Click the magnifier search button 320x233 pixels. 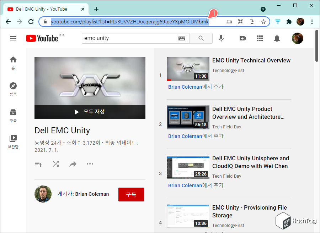click(x=201, y=38)
